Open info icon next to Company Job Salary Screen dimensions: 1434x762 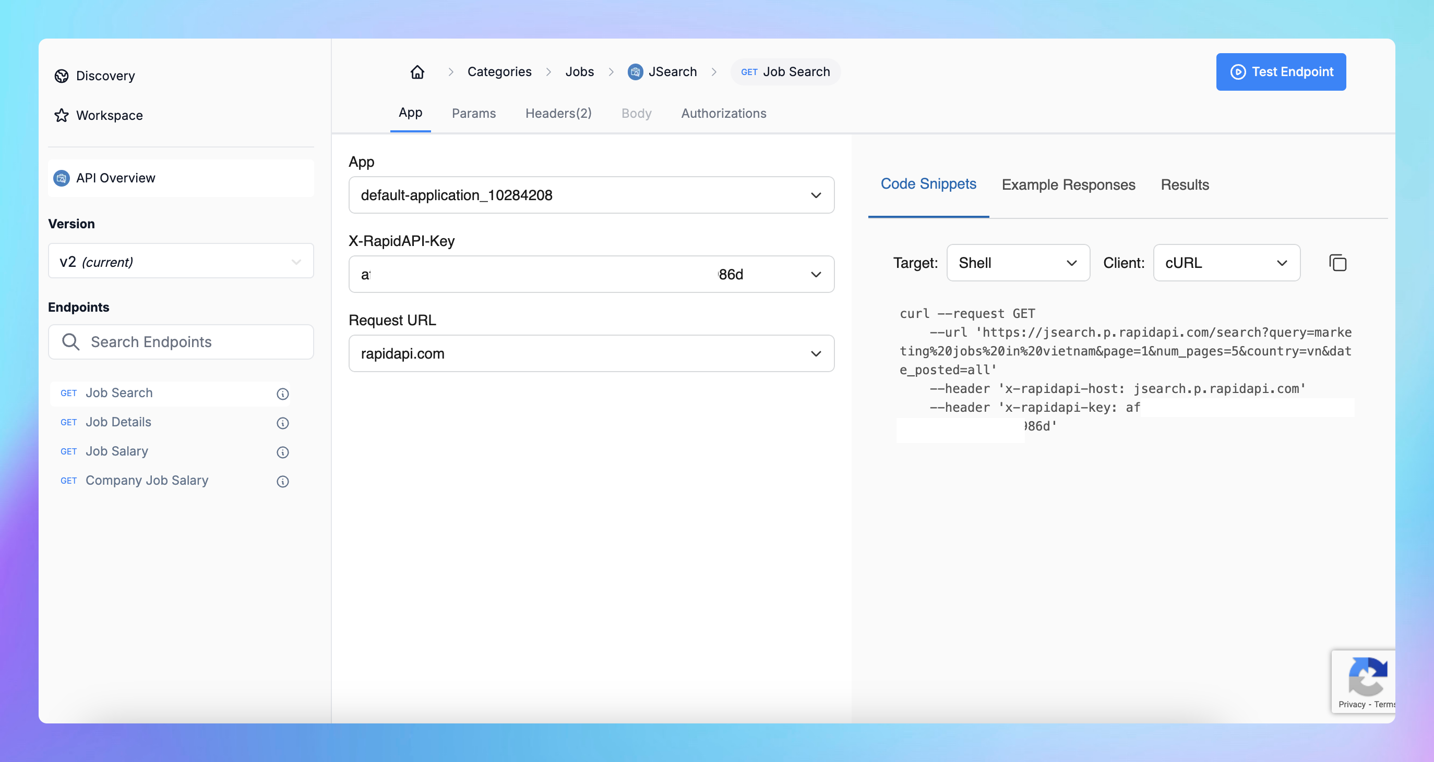pos(283,481)
